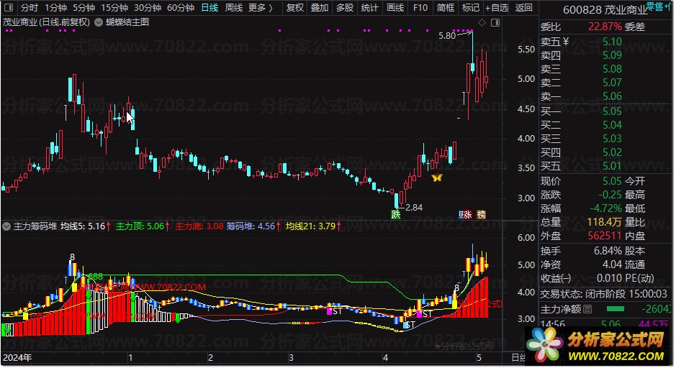The image size is (676, 368).
Task: Click the red 涨 tag icon
Action: 468,214
